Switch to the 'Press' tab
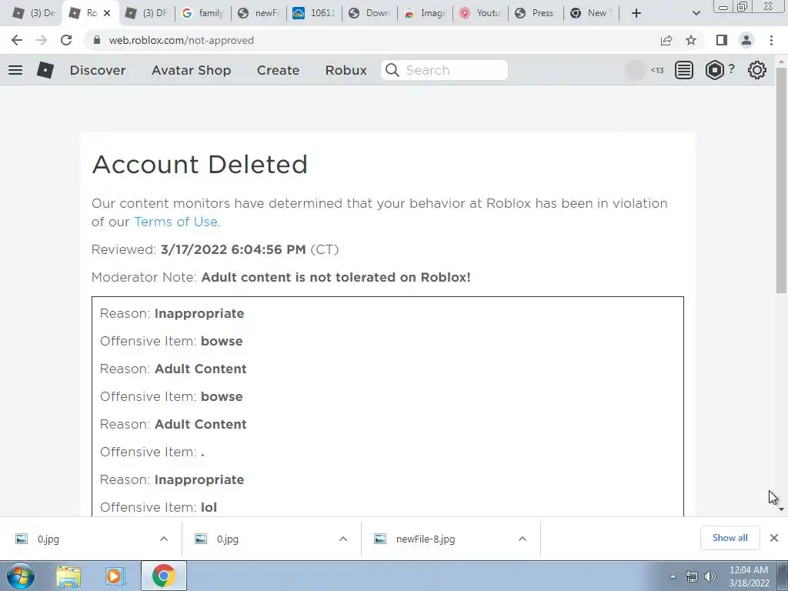Screen dimensions: 788x591 pos(536,13)
